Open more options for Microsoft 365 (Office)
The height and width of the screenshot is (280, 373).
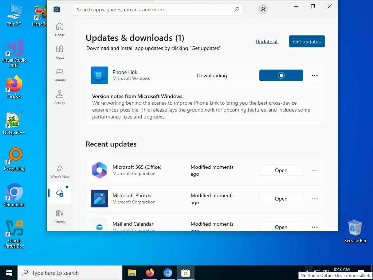314,170
